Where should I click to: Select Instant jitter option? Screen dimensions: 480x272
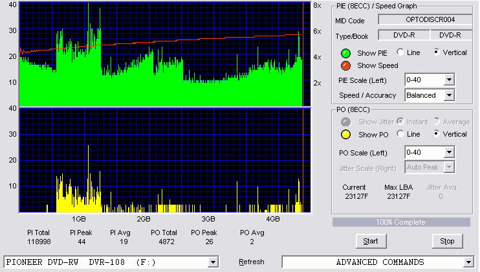(x=400, y=121)
